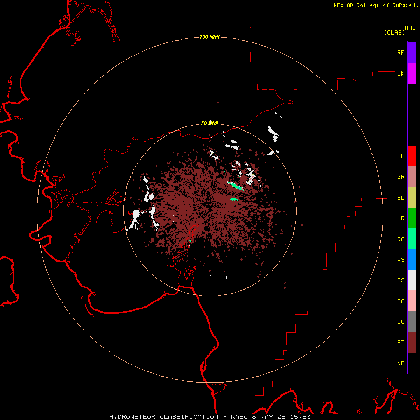Click the BI brown legend swatch
Image resolution: width=420 pixels, height=420 pixels.
[412, 343]
